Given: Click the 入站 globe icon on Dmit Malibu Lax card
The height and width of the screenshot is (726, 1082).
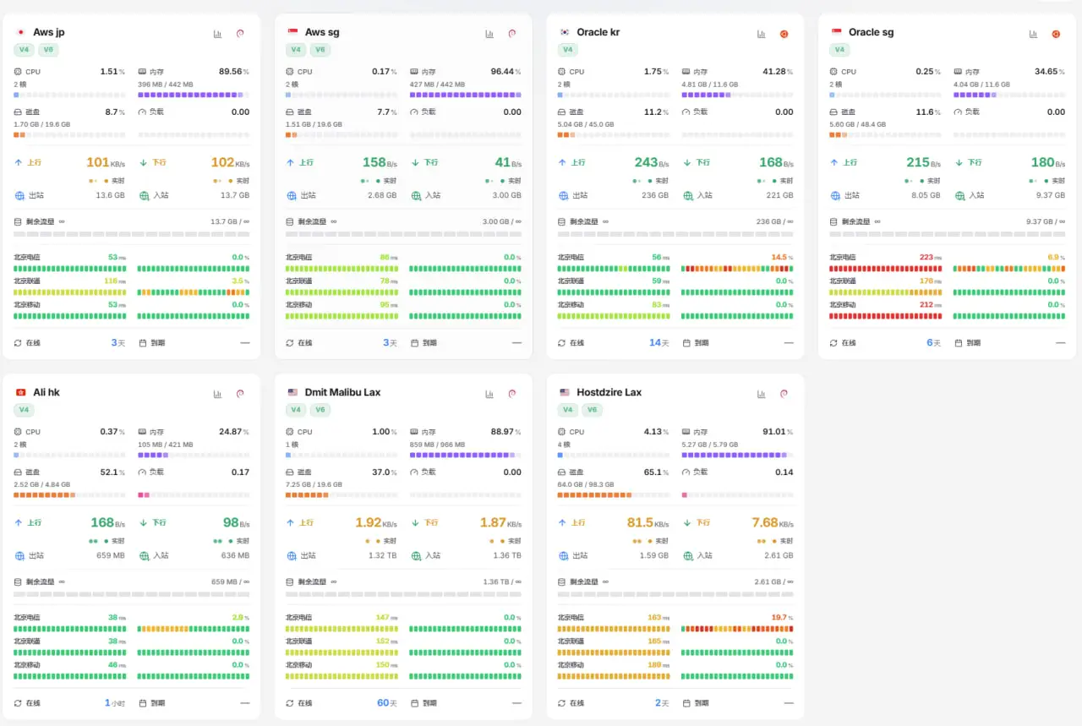Looking at the screenshot, I should [x=415, y=555].
